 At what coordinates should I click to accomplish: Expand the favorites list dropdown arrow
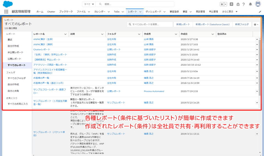pyautogui.click(x=226, y=4)
